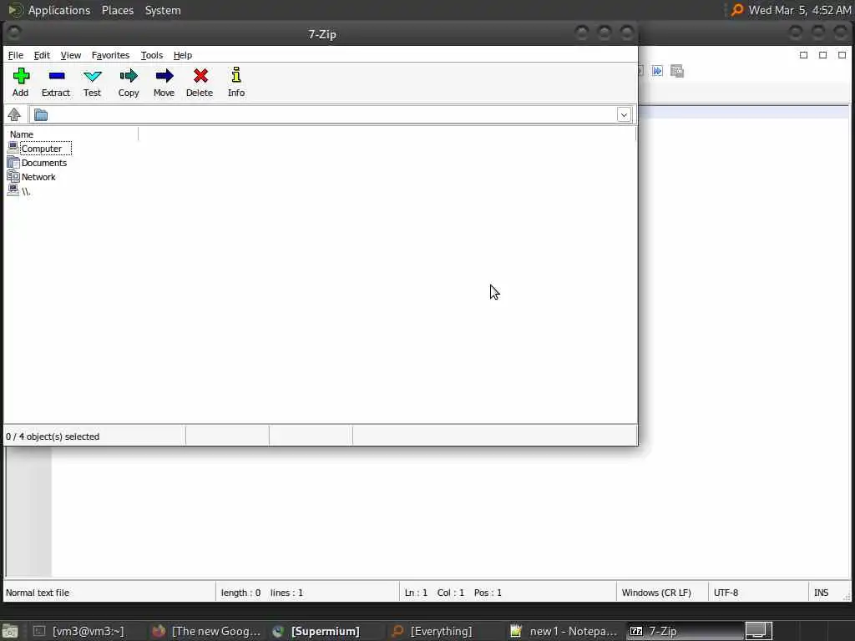Image resolution: width=855 pixels, height=641 pixels.
Task: Sort by the Name column header
Action: click(72, 134)
